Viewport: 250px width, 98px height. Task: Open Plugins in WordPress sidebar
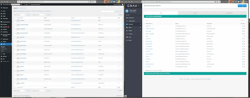tap(4, 41)
